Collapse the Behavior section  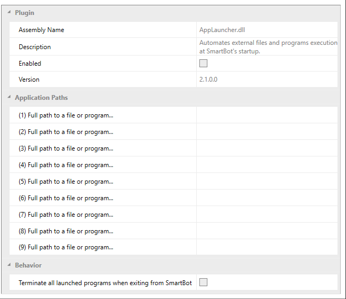point(9,264)
